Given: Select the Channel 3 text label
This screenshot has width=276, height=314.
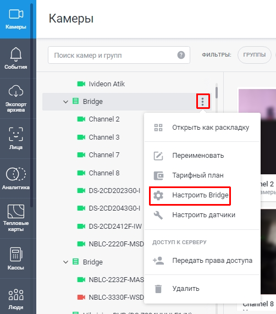Looking at the screenshot, I should click(104, 137).
